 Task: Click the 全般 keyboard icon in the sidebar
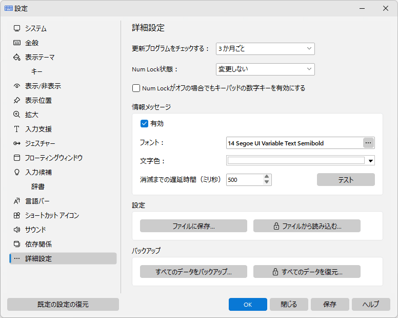click(x=17, y=43)
